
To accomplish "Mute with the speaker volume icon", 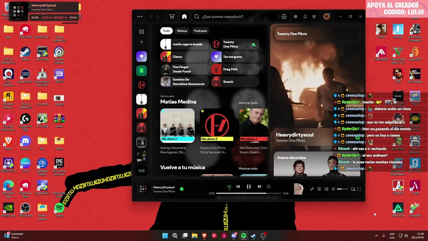I will click(x=333, y=189).
